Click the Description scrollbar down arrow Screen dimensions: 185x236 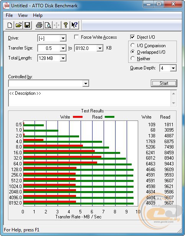173,103
